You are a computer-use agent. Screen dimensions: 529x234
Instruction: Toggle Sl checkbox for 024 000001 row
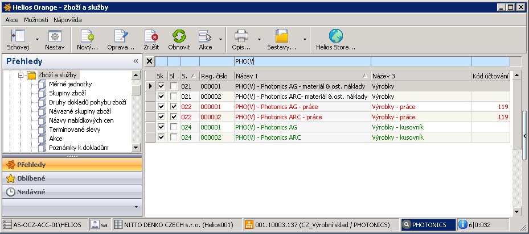[x=174, y=127]
